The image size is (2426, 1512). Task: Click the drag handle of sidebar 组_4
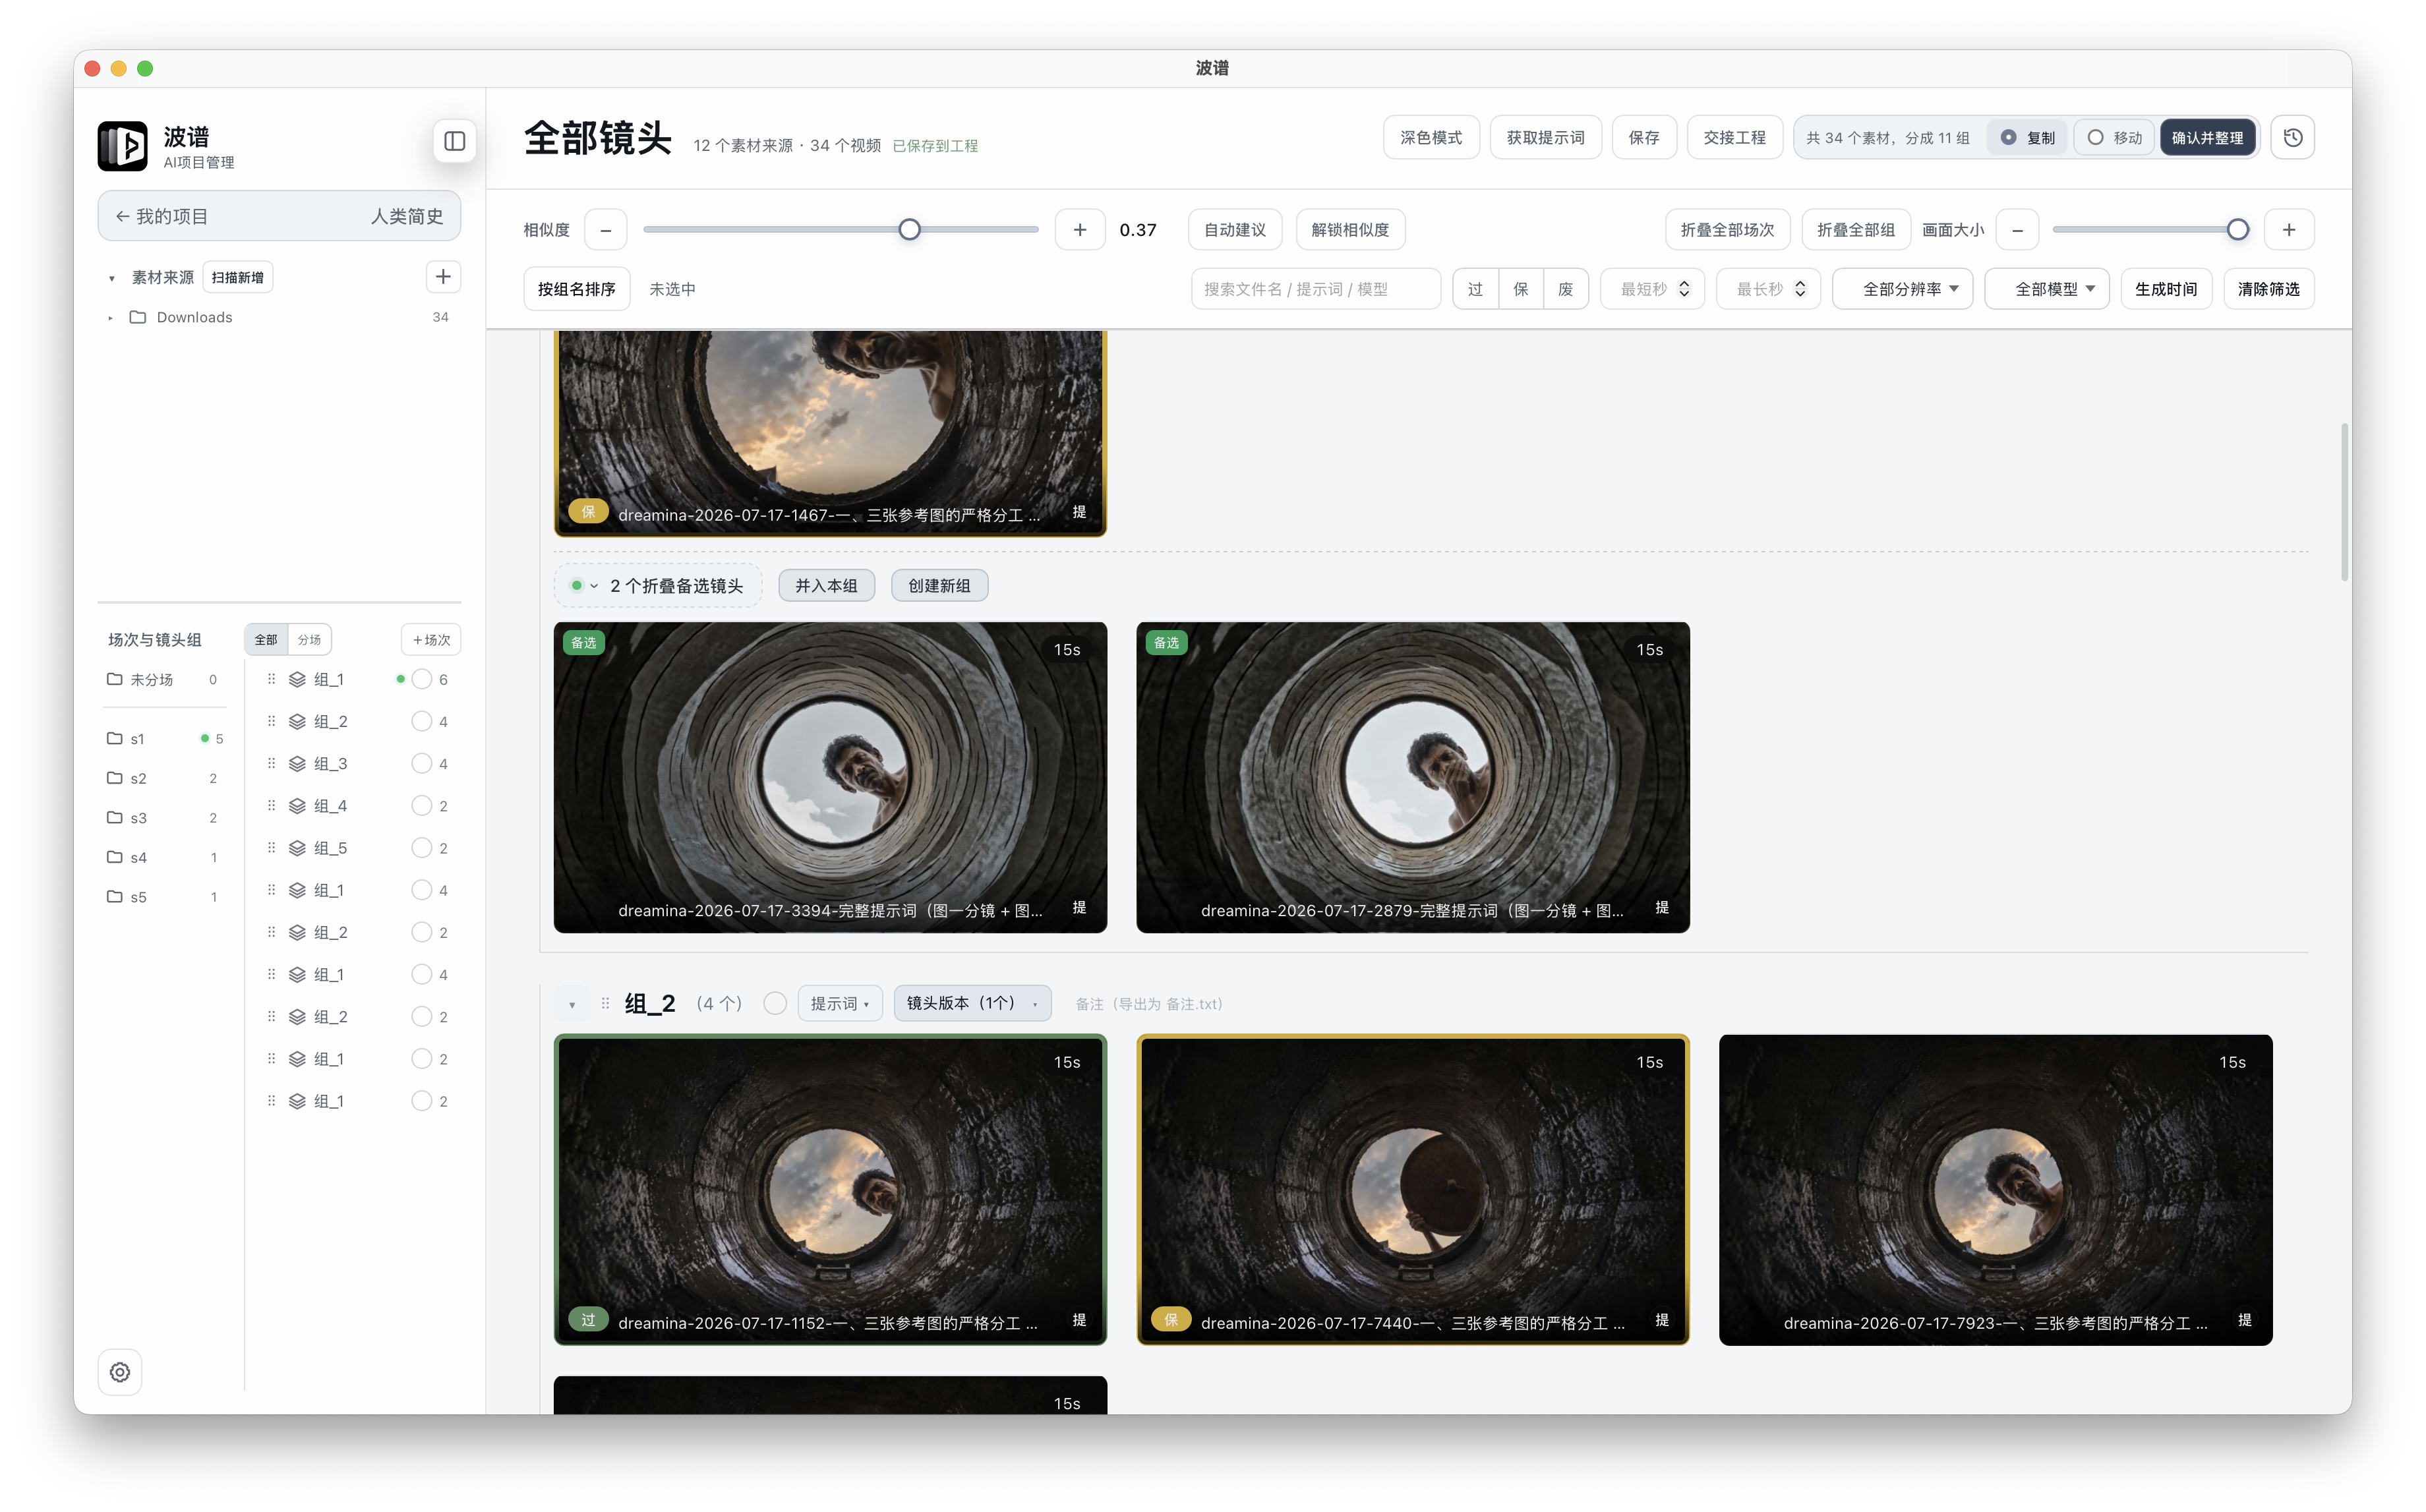271,806
